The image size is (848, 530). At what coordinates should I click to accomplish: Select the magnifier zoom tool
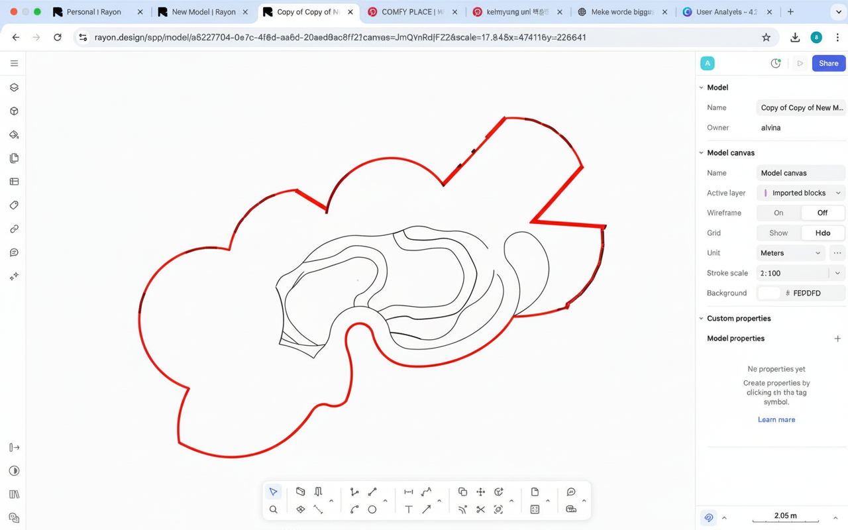273,509
